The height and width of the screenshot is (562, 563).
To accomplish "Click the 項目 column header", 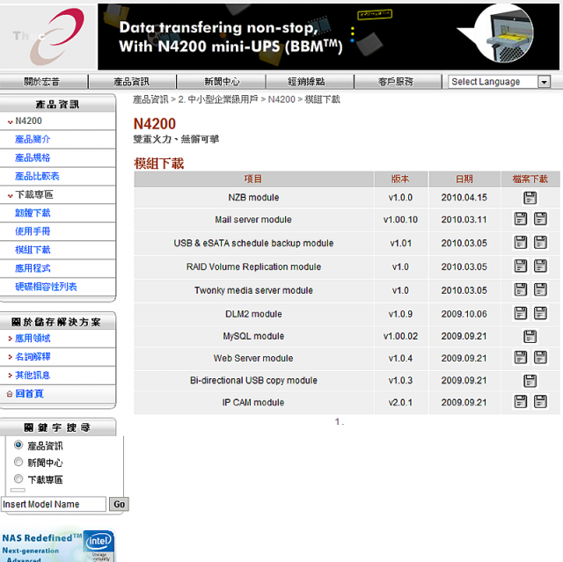I will coord(253,179).
